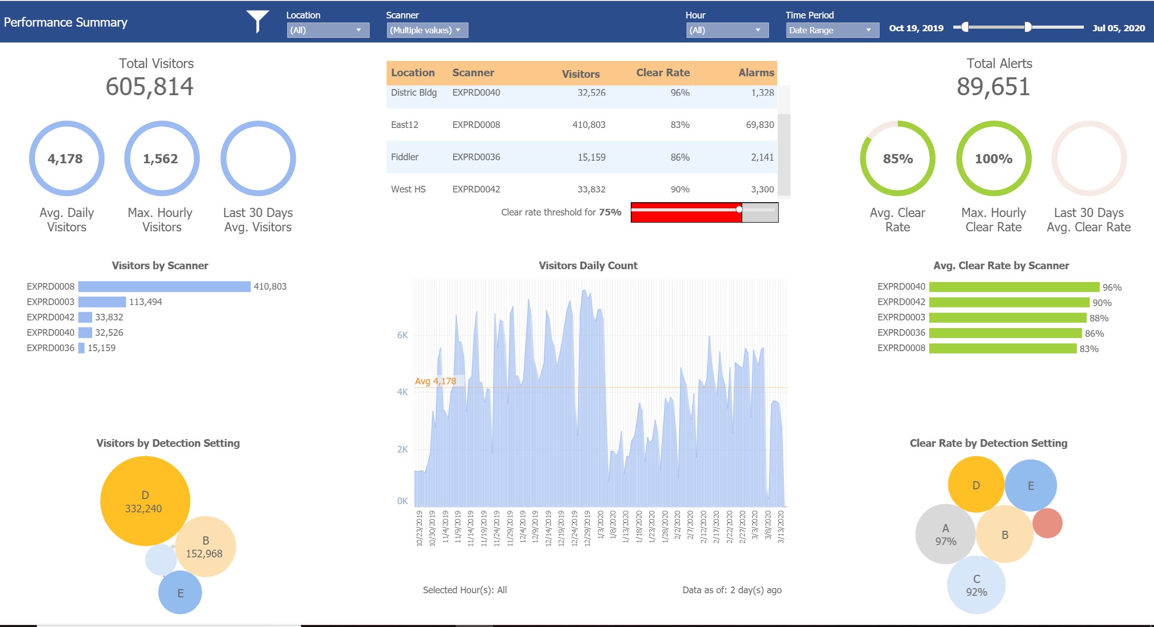The height and width of the screenshot is (627, 1154).
Task: Click the date range slider end handle
Action: (x=1028, y=27)
